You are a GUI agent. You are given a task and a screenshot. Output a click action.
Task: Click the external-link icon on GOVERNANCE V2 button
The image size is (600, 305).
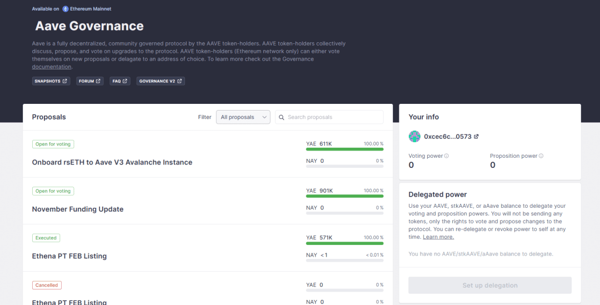[179, 81]
